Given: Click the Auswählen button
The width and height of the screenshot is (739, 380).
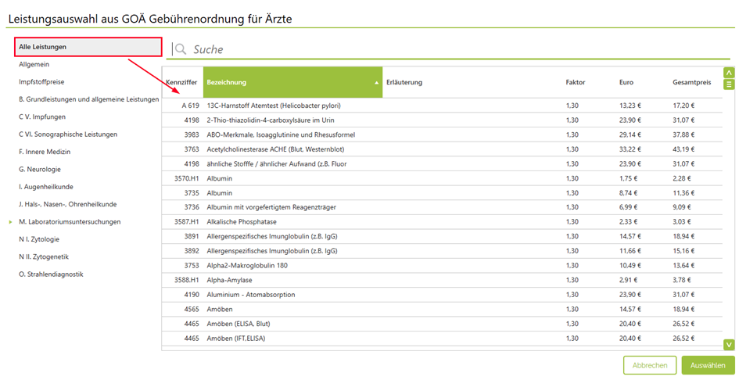Looking at the screenshot, I should click(708, 365).
